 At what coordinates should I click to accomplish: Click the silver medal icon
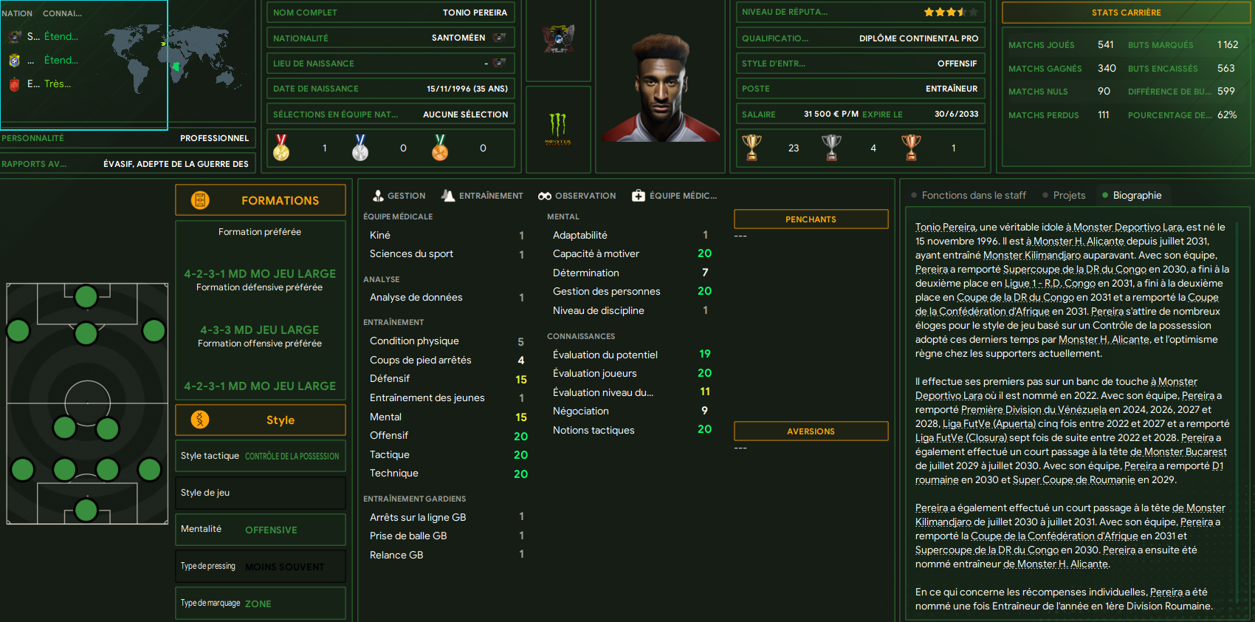[360, 148]
